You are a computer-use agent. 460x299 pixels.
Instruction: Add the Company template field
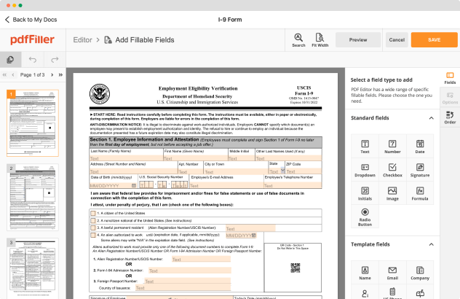(420, 273)
